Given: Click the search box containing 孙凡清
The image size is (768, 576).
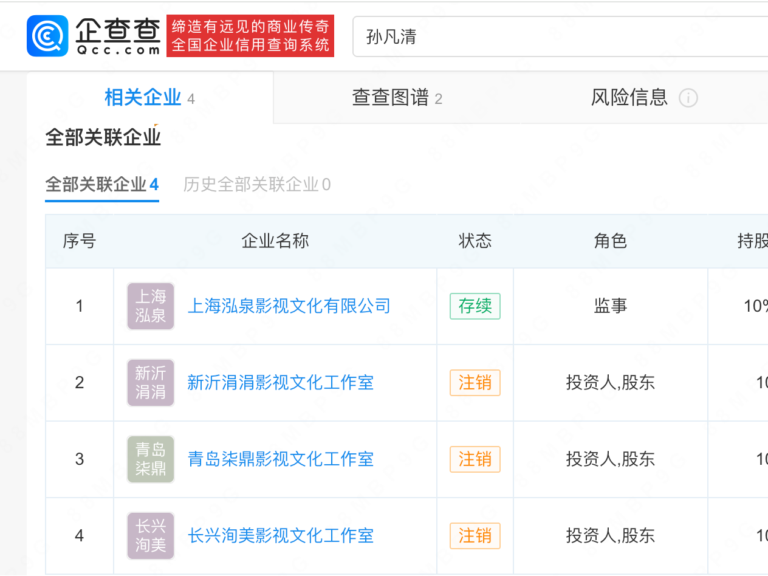Looking at the screenshot, I should point(560,36).
